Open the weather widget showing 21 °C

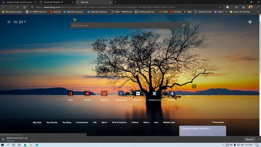tap(20, 22)
